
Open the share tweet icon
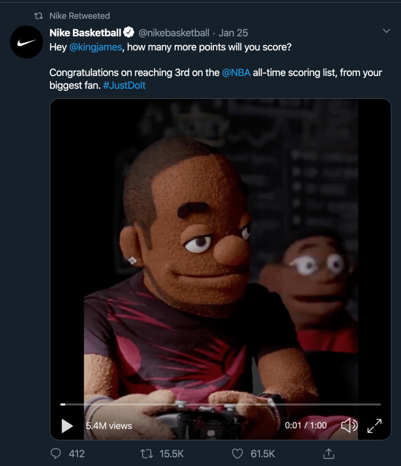click(x=328, y=453)
